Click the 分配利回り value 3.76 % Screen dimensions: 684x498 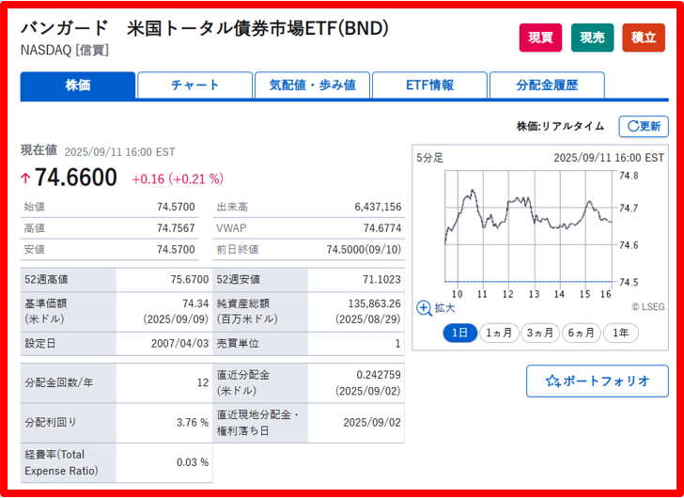click(x=193, y=423)
